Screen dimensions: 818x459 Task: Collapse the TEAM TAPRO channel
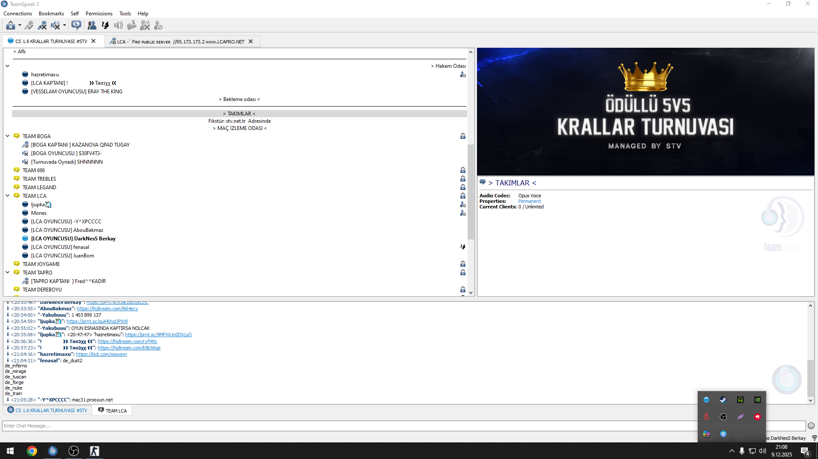point(7,273)
